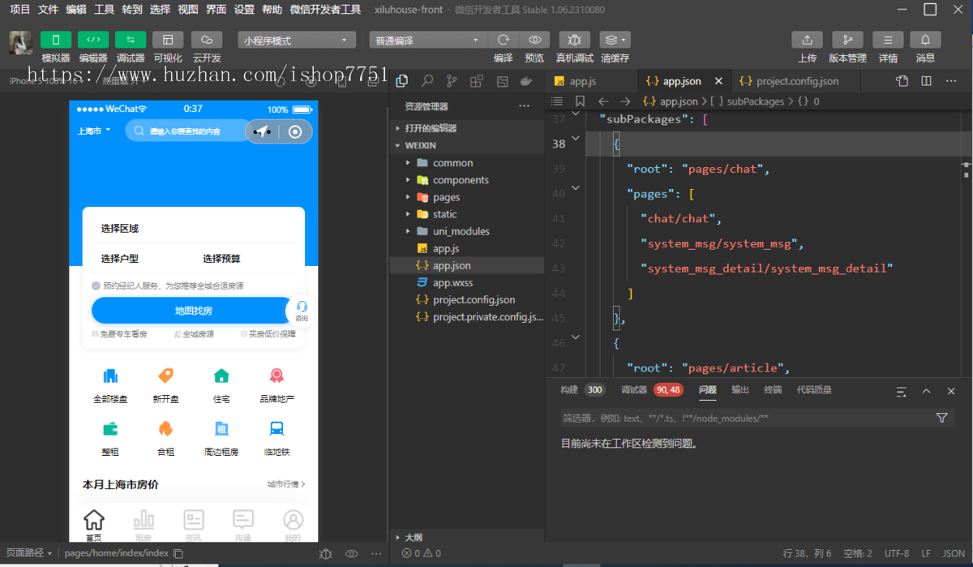973x567 pixels.
Task: Open app.wxss in the file tree
Action: coord(467,282)
